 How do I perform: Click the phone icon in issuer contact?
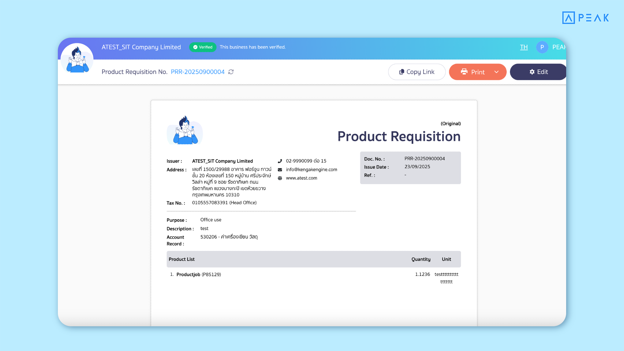(x=280, y=161)
